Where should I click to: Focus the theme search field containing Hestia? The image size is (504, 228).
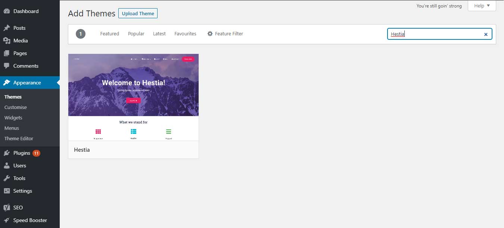coord(440,34)
